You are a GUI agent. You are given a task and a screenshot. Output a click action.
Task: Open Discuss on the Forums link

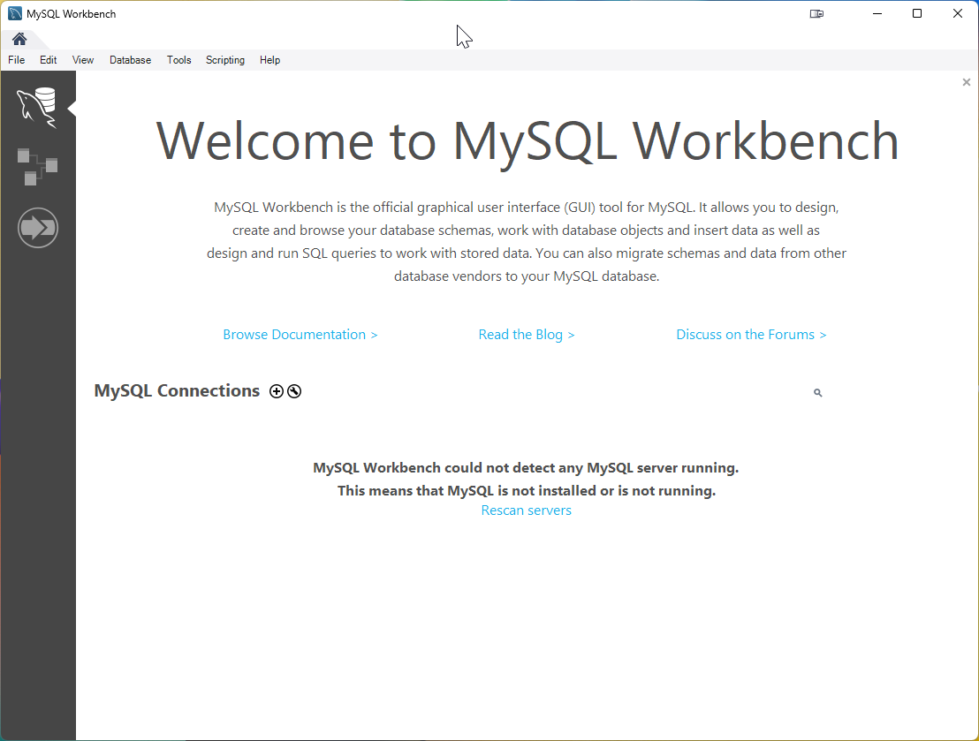coord(751,335)
